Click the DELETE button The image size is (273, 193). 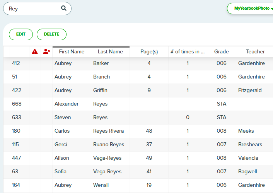pos(51,34)
